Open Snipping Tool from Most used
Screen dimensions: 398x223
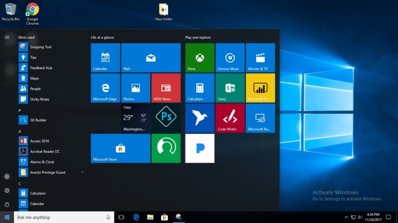[x=51, y=47]
